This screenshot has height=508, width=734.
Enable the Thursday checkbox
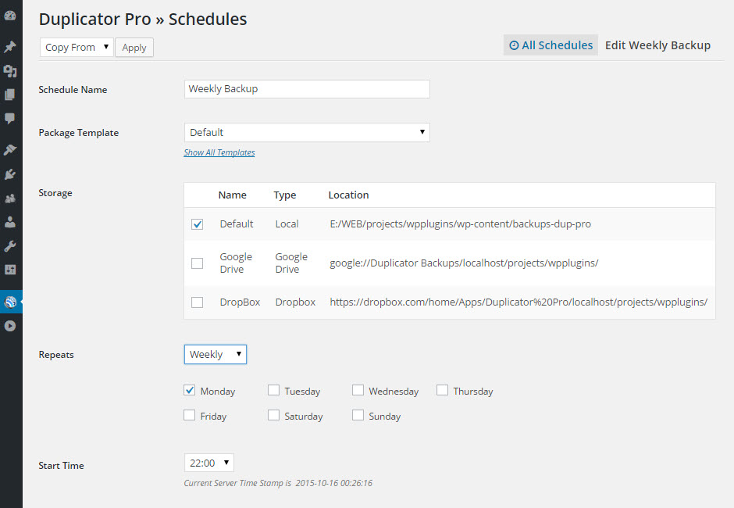pos(442,390)
